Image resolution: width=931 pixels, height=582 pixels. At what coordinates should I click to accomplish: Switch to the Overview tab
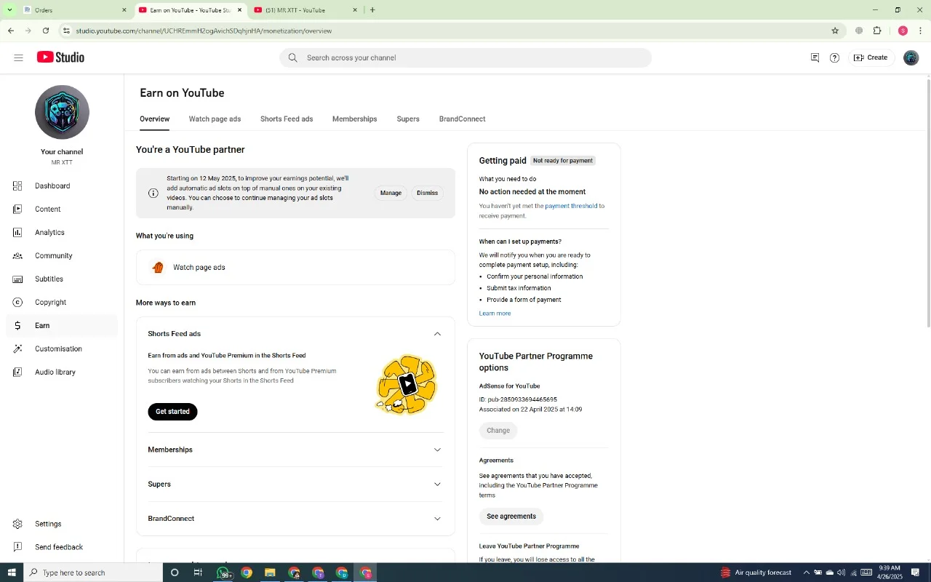154,119
